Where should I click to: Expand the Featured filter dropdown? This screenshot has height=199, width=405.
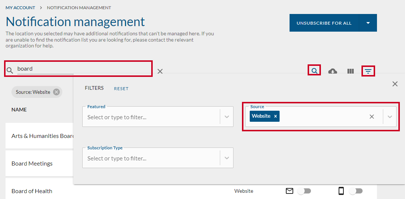[x=227, y=117]
